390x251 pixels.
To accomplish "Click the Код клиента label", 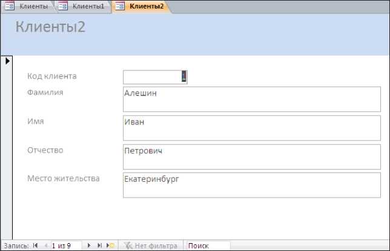I will pyautogui.click(x=52, y=76).
